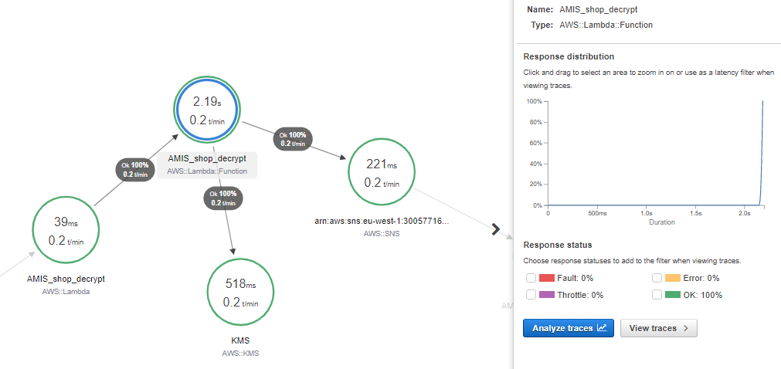
Task: Click the Analyze traces button
Action: [568, 329]
